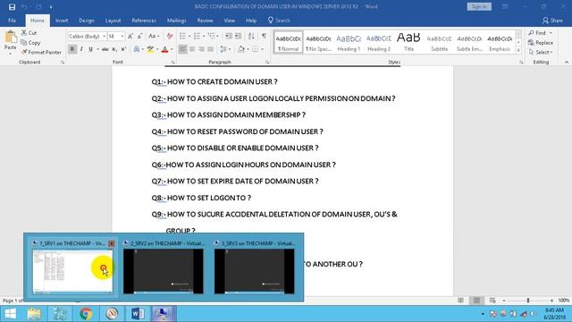Justify the paragraph text

tap(211, 49)
